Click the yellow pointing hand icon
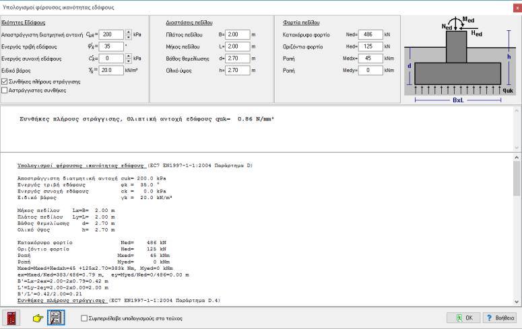This screenshot has width=522, height=329. [x=38, y=318]
